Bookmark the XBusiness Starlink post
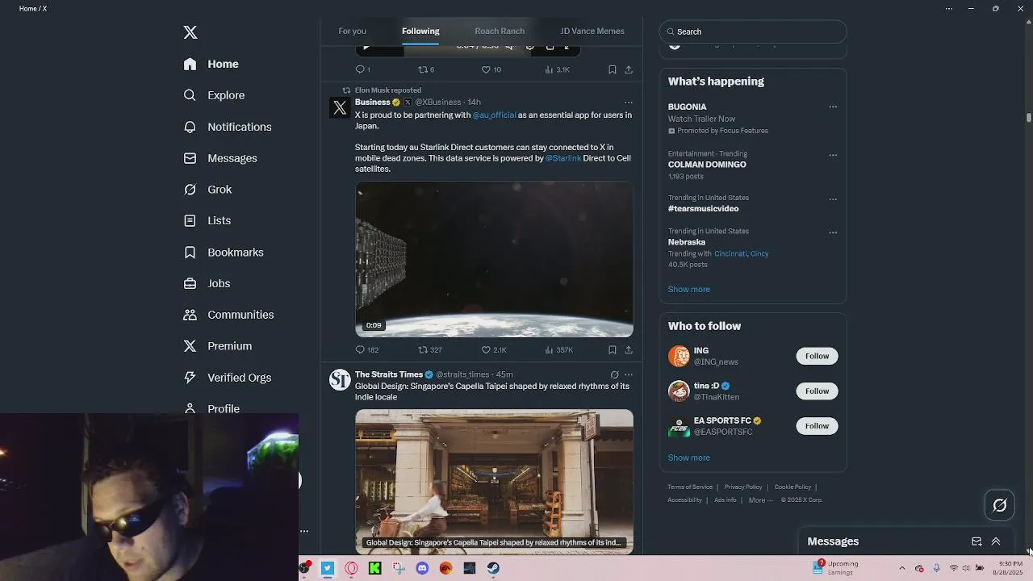The width and height of the screenshot is (1033, 581). pyautogui.click(x=613, y=349)
